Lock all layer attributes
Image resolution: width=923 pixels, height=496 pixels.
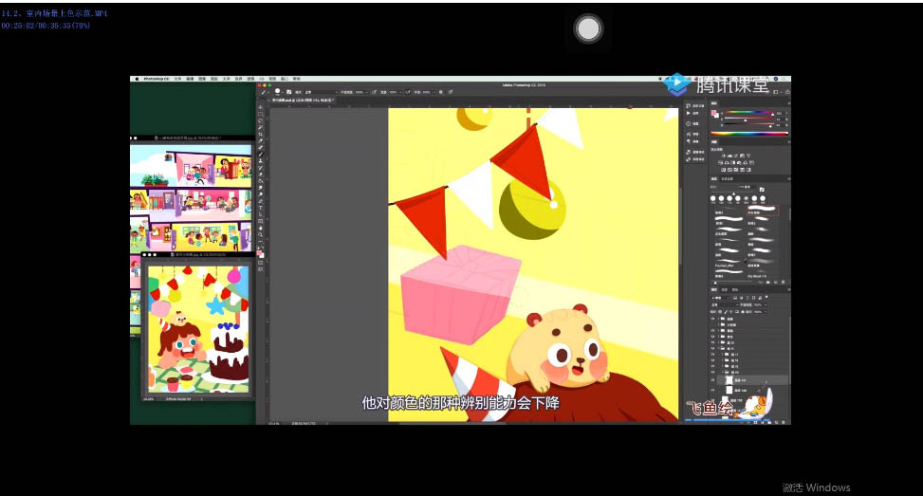coord(742,312)
